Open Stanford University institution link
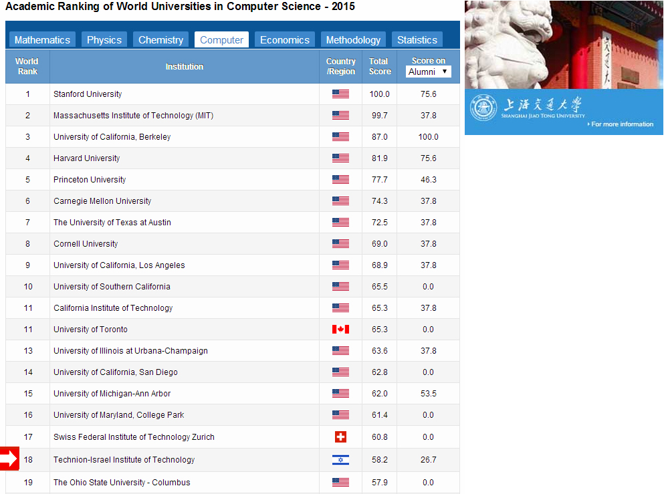Viewport: 664px width, 494px height. [x=88, y=94]
